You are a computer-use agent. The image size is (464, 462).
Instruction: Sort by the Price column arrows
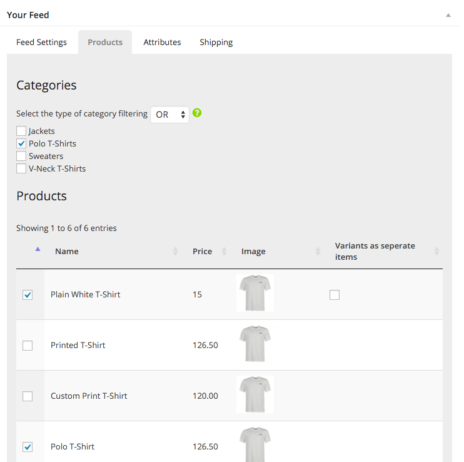(224, 251)
